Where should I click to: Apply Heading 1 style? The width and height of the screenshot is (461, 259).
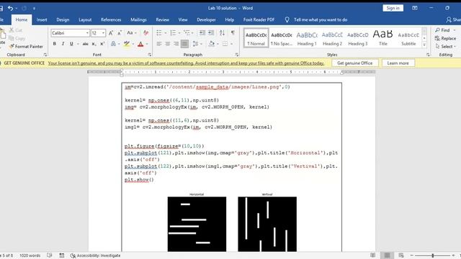(307, 38)
